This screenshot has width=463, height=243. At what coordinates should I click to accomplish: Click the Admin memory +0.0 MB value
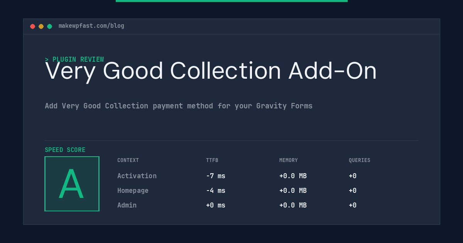point(293,205)
